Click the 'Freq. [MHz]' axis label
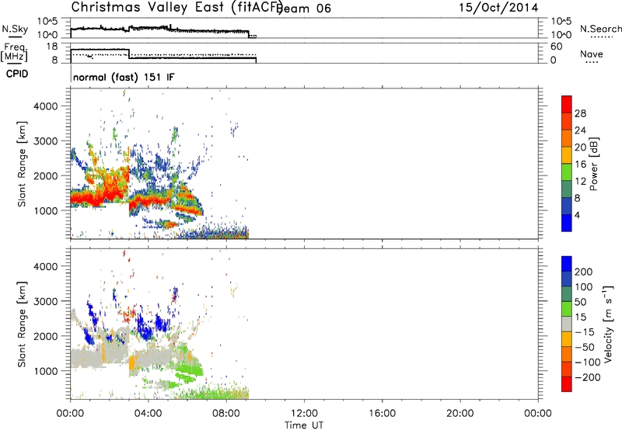 click(15, 53)
